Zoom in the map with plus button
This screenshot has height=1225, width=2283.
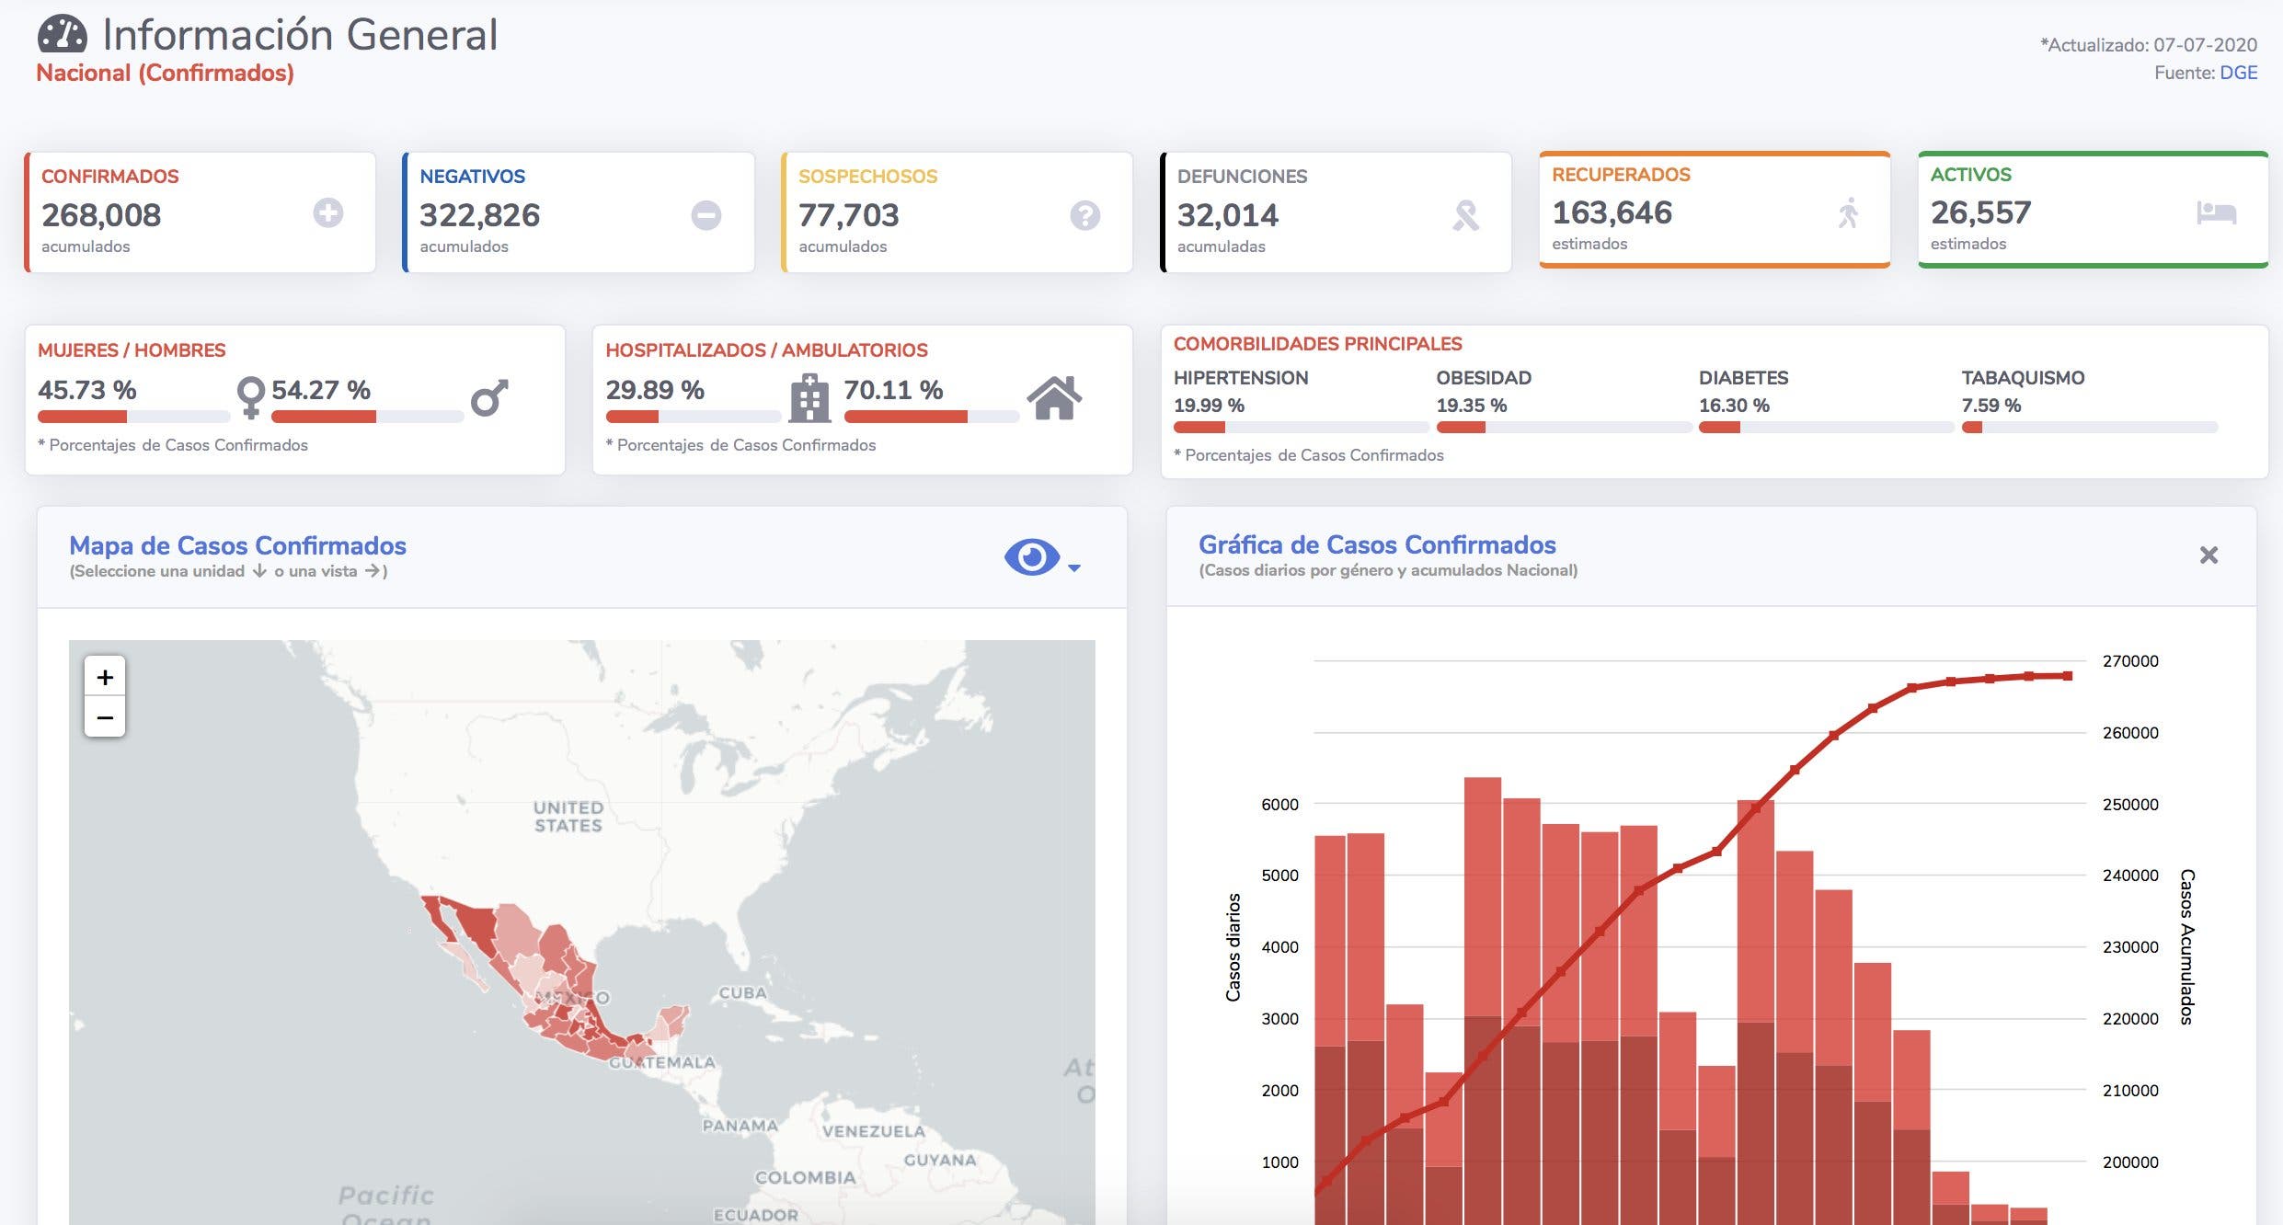pos(105,677)
